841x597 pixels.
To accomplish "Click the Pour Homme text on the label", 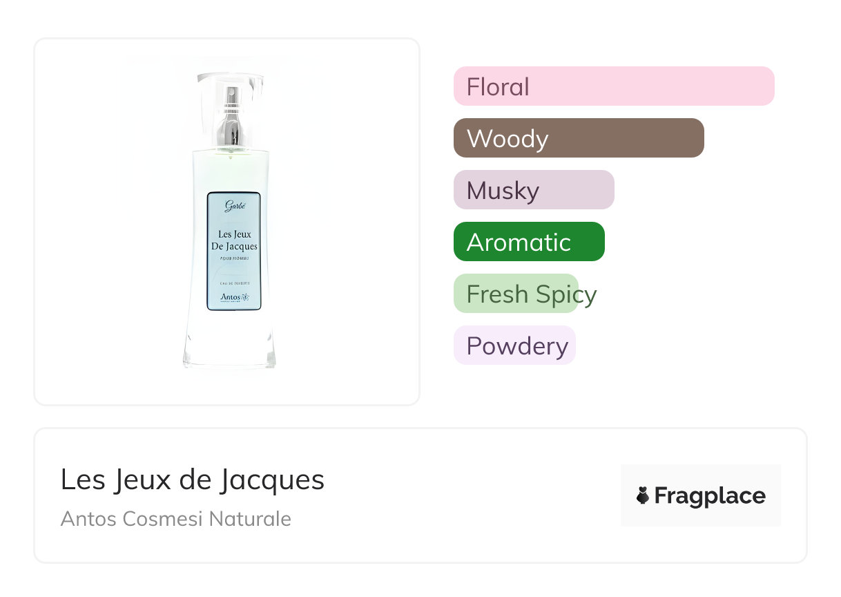I will tap(233, 258).
